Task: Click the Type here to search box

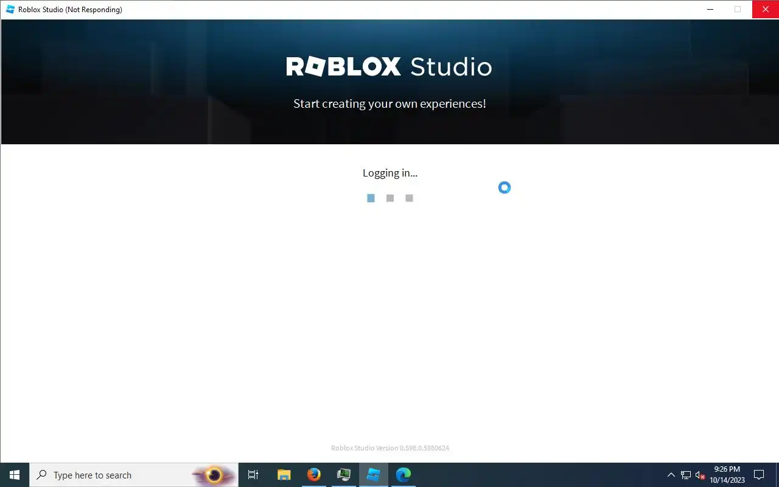Action: pos(134,475)
